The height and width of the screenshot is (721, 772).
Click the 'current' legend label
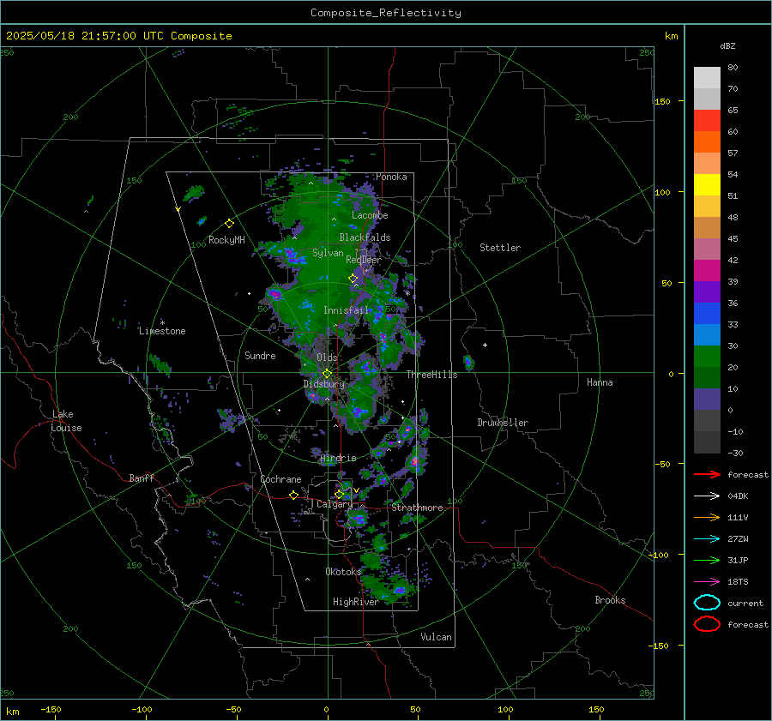point(745,603)
